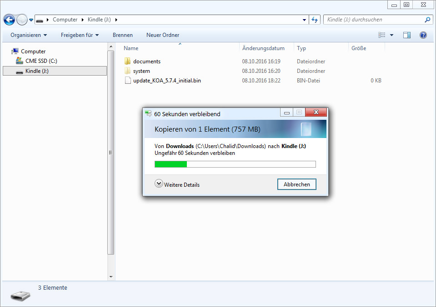Viewport: 436px width, 307px height.
Task: Expand Weitere Details in copy dialog
Action: (x=177, y=184)
